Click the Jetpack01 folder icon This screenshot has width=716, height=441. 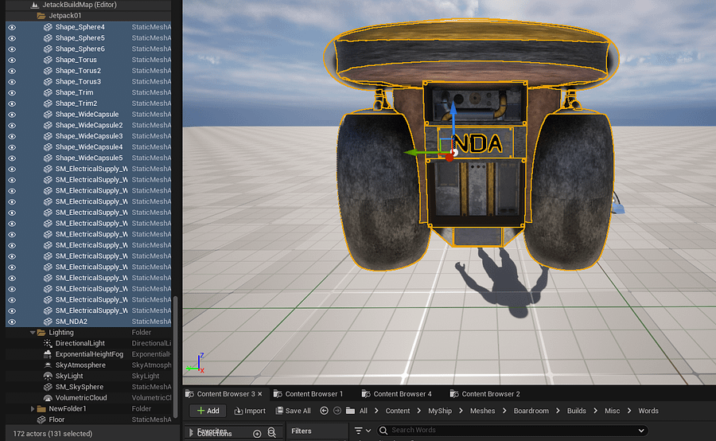coord(41,16)
